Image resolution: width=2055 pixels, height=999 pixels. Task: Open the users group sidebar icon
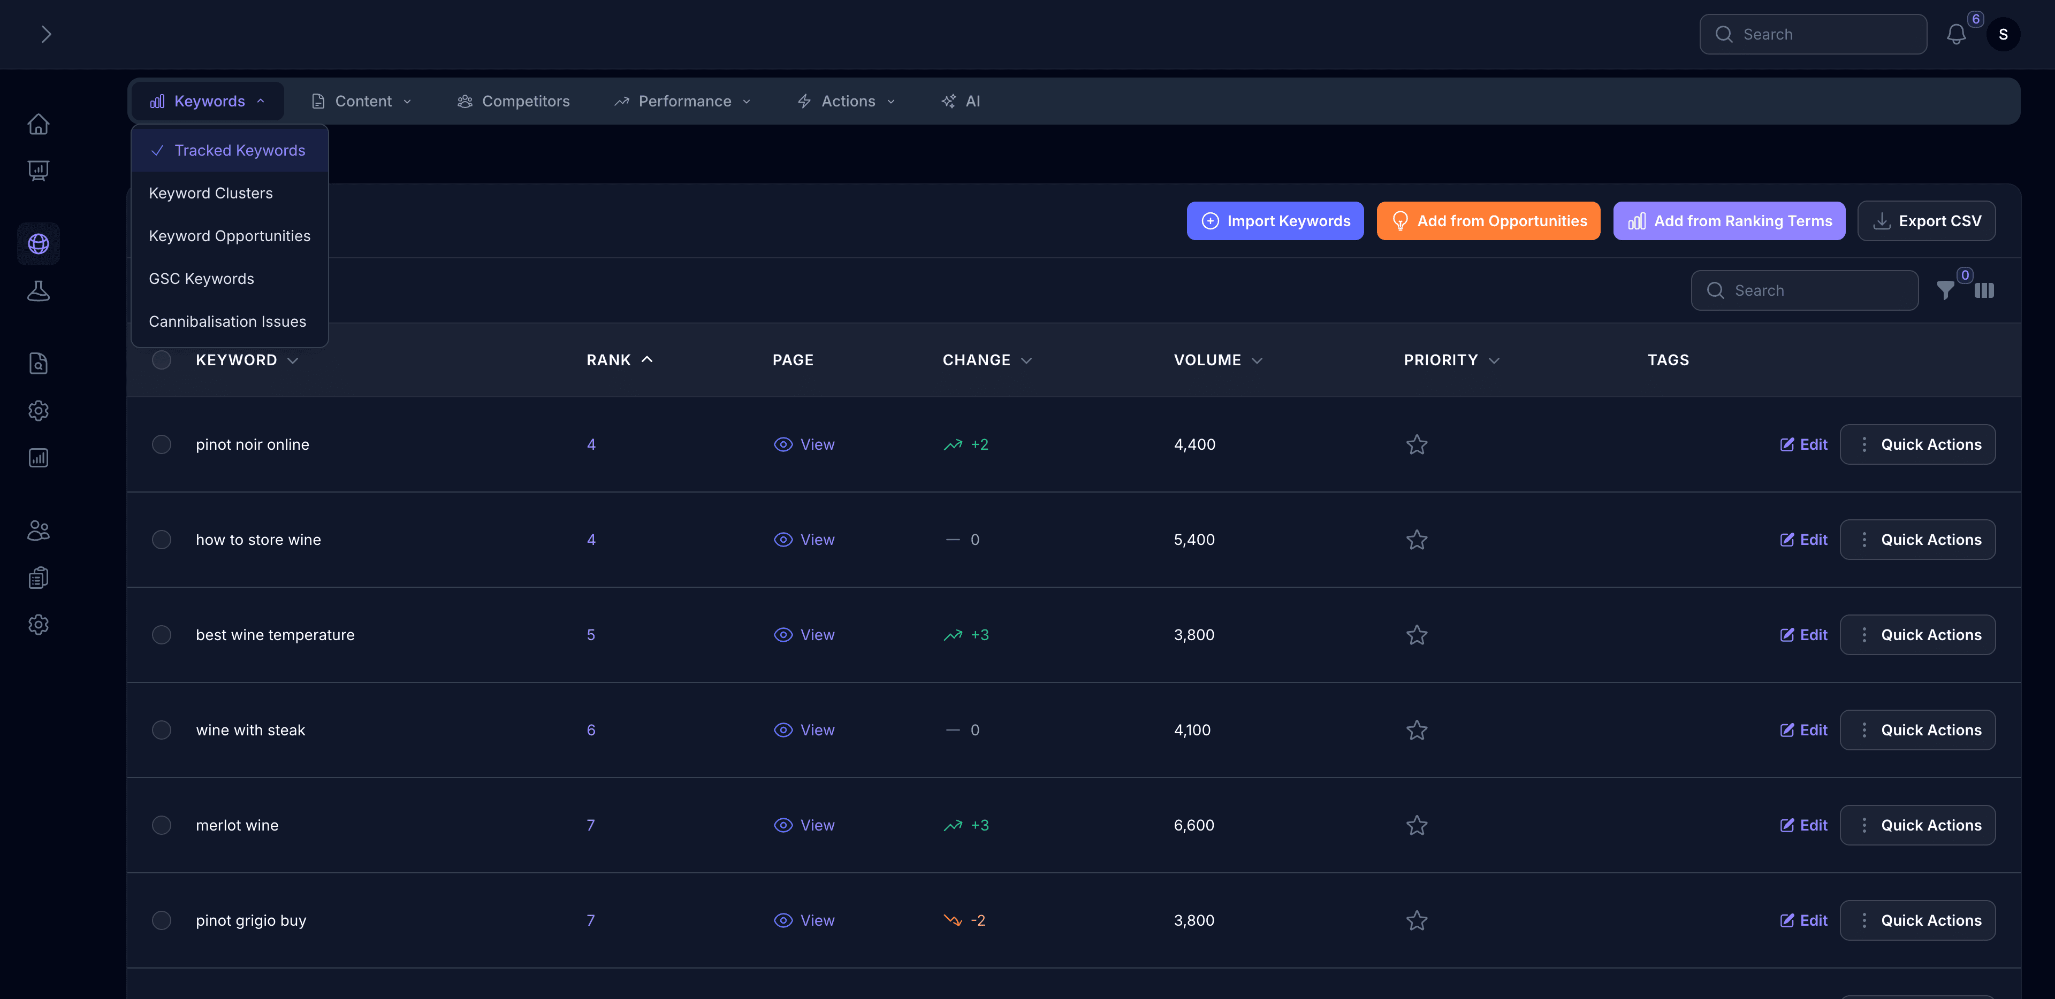(x=39, y=530)
